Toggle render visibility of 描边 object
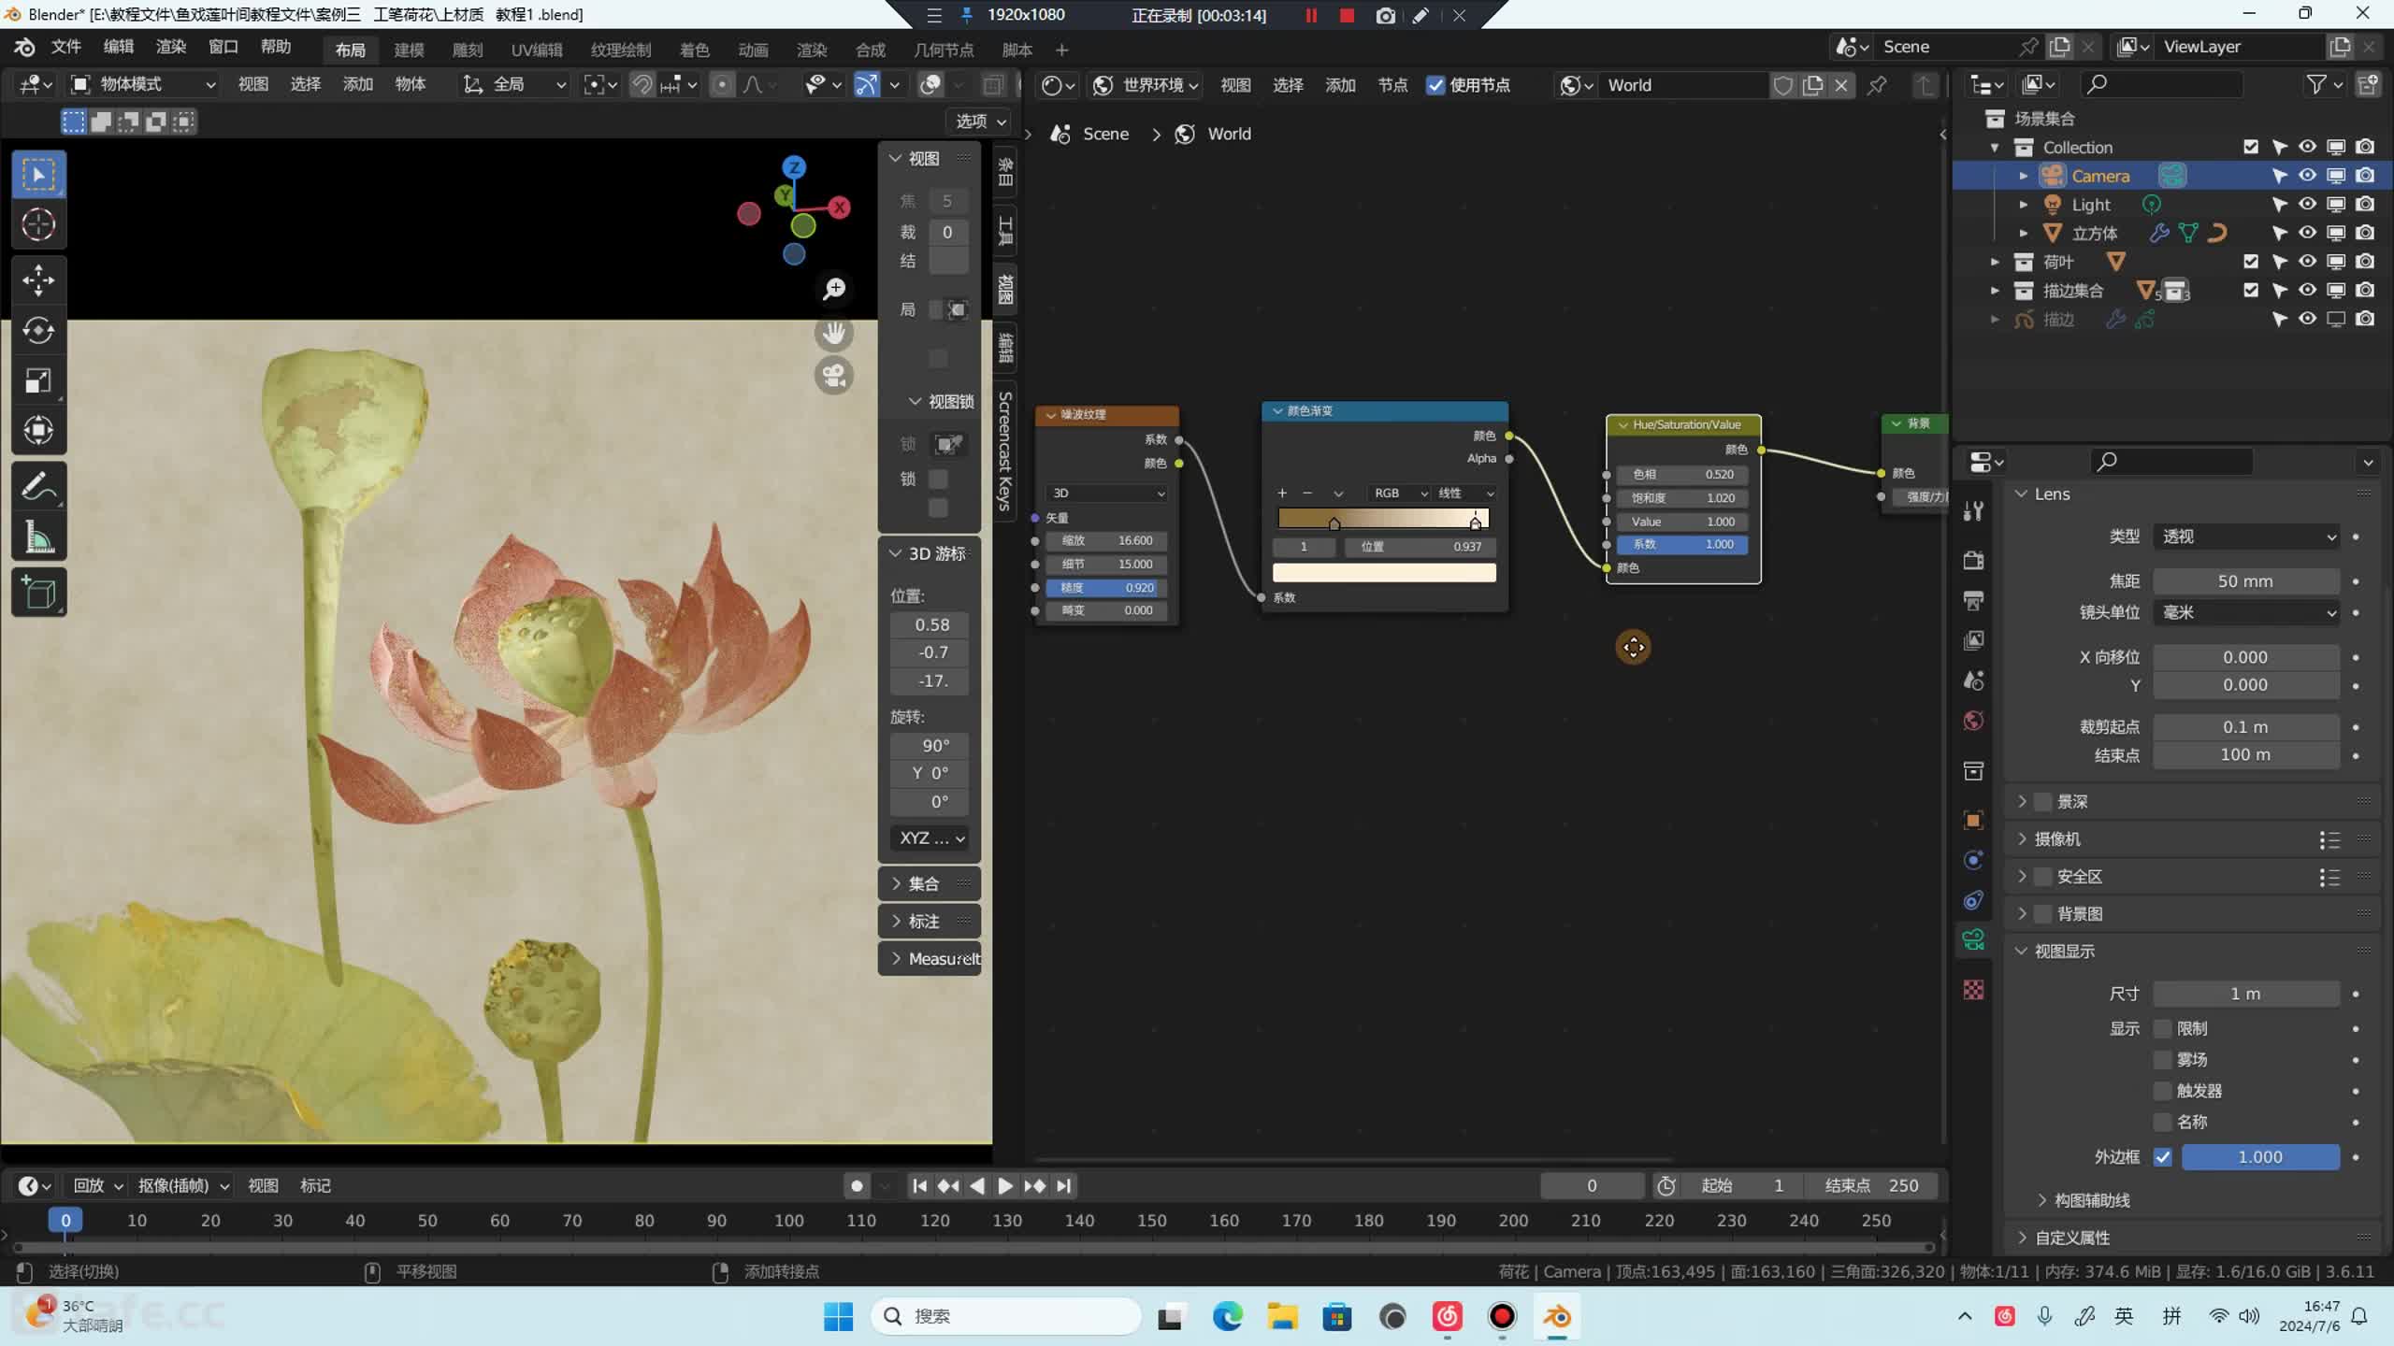2394x1346 pixels. coord(2365,319)
